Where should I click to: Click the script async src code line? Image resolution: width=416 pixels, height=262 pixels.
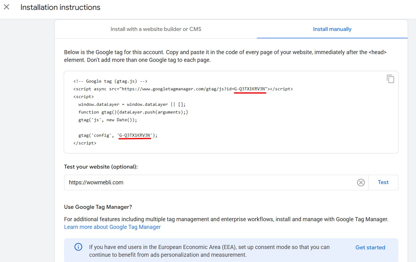(183, 89)
